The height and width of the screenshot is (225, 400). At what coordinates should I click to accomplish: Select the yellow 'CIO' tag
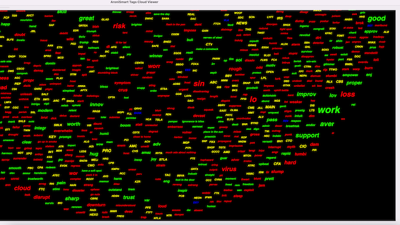tap(302, 146)
